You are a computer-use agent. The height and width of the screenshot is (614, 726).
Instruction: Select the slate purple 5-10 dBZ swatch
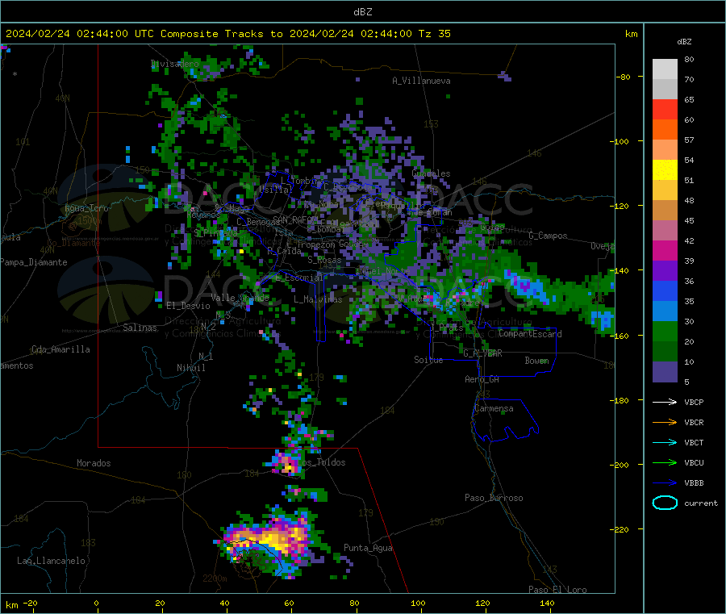tap(665, 372)
